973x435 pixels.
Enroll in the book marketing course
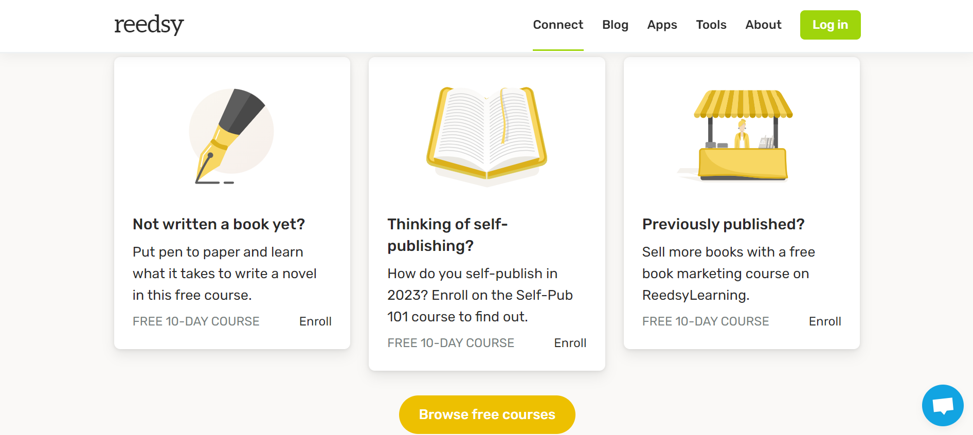coord(824,321)
